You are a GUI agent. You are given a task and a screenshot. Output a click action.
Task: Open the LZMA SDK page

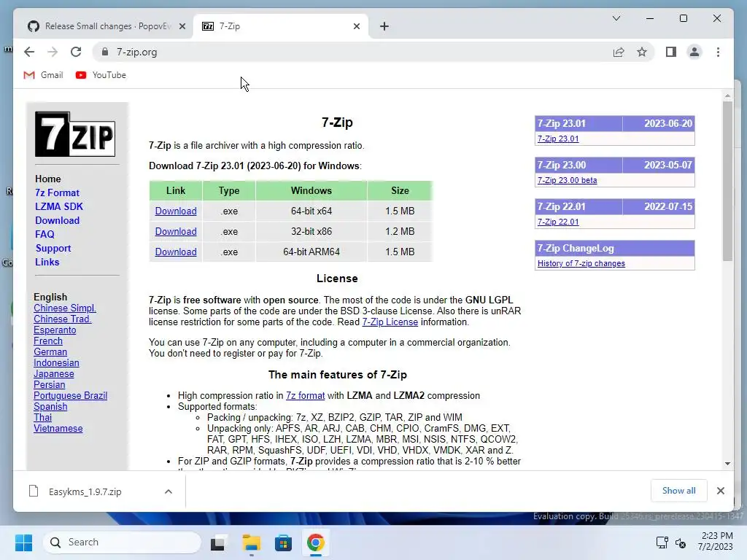[x=58, y=206]
